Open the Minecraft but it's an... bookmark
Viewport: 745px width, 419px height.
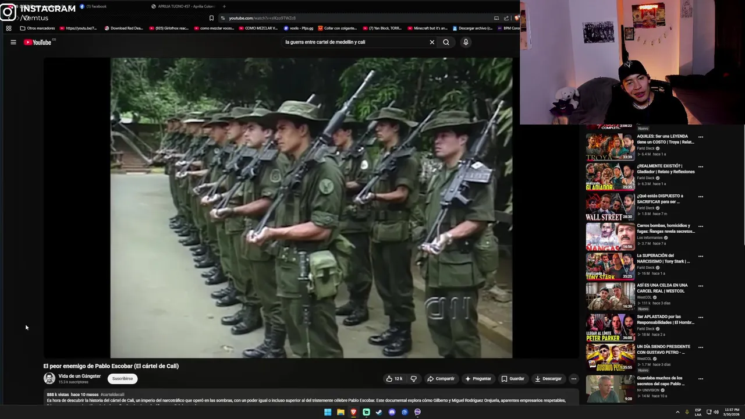pos(427,28)
